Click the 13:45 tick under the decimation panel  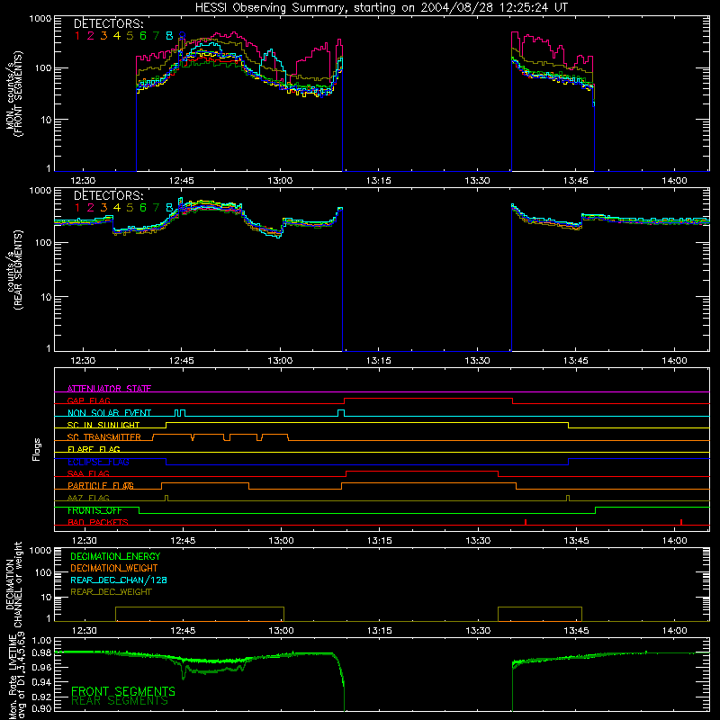[x=576, y=631]
